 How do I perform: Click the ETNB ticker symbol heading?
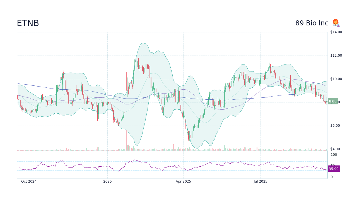(x=28, y=23)
